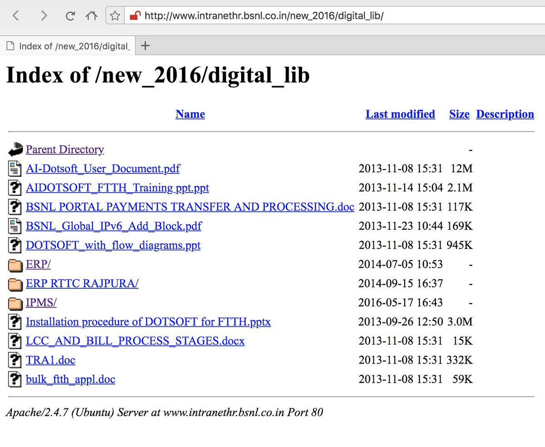Sort listing by Last modified column

(400, 114)
